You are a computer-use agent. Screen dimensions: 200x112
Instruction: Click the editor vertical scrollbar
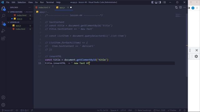click(x=187, y=45)
